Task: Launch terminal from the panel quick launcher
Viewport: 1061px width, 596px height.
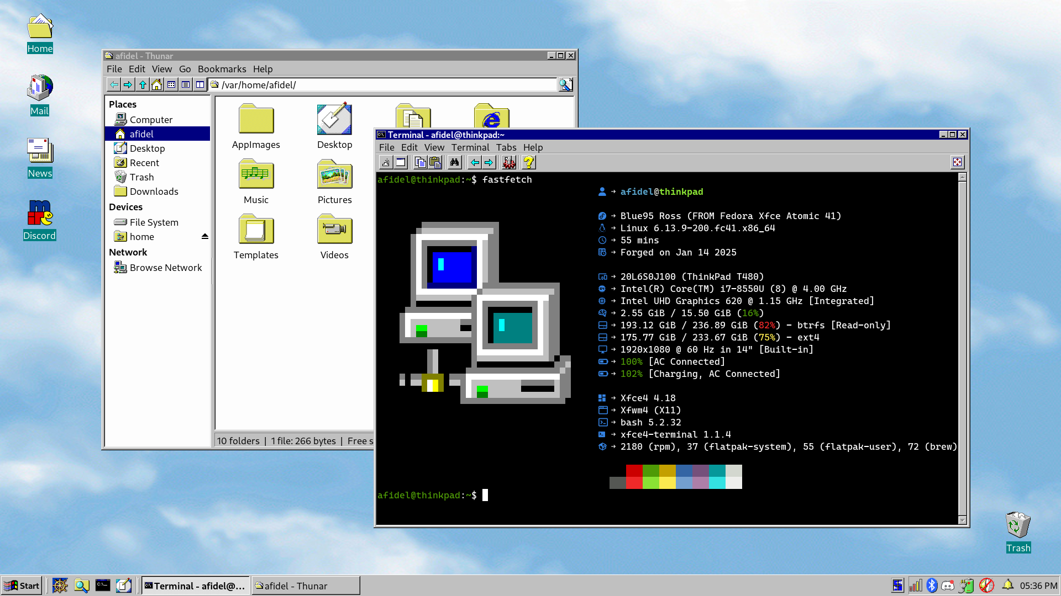Action: point(103,586)
